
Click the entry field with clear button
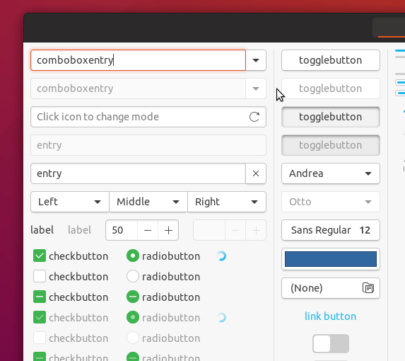click(139, 173)
